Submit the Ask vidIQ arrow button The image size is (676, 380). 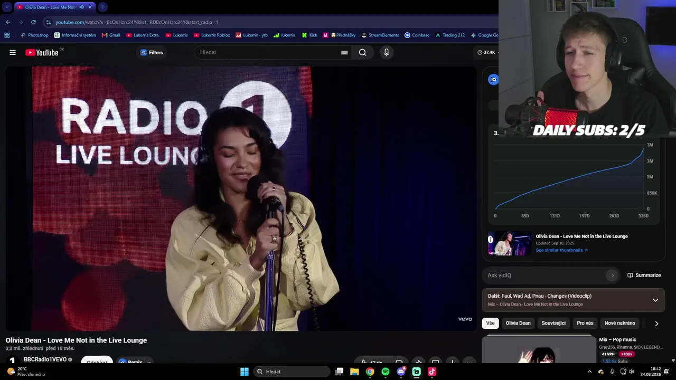613,275
